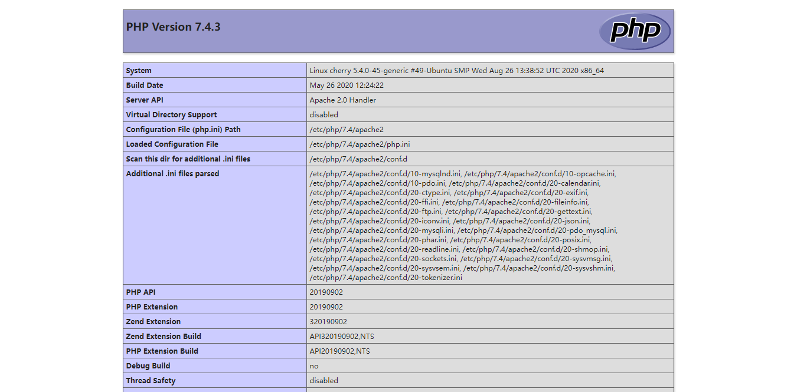Click the PHP Extension label
Image resolution: width=794 pixels, height=392 pixels.
(x=152, y=307)
